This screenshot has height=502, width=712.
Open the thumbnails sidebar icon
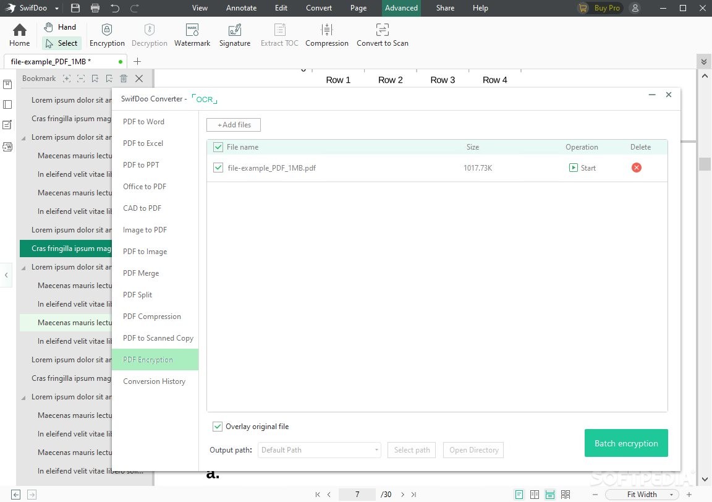click(7, 104)
